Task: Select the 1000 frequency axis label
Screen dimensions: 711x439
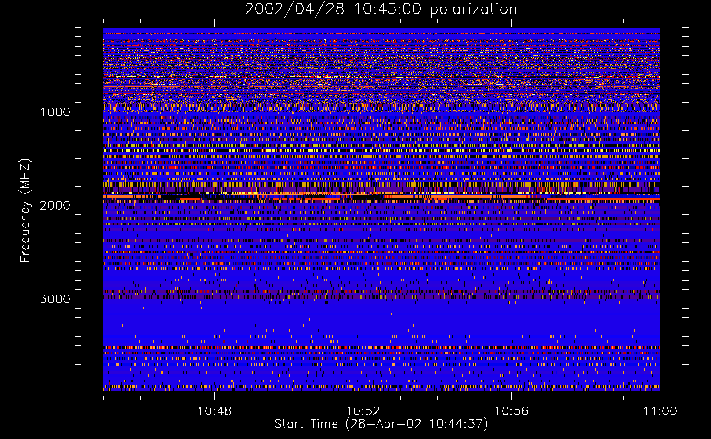Action: coord(55,112)
